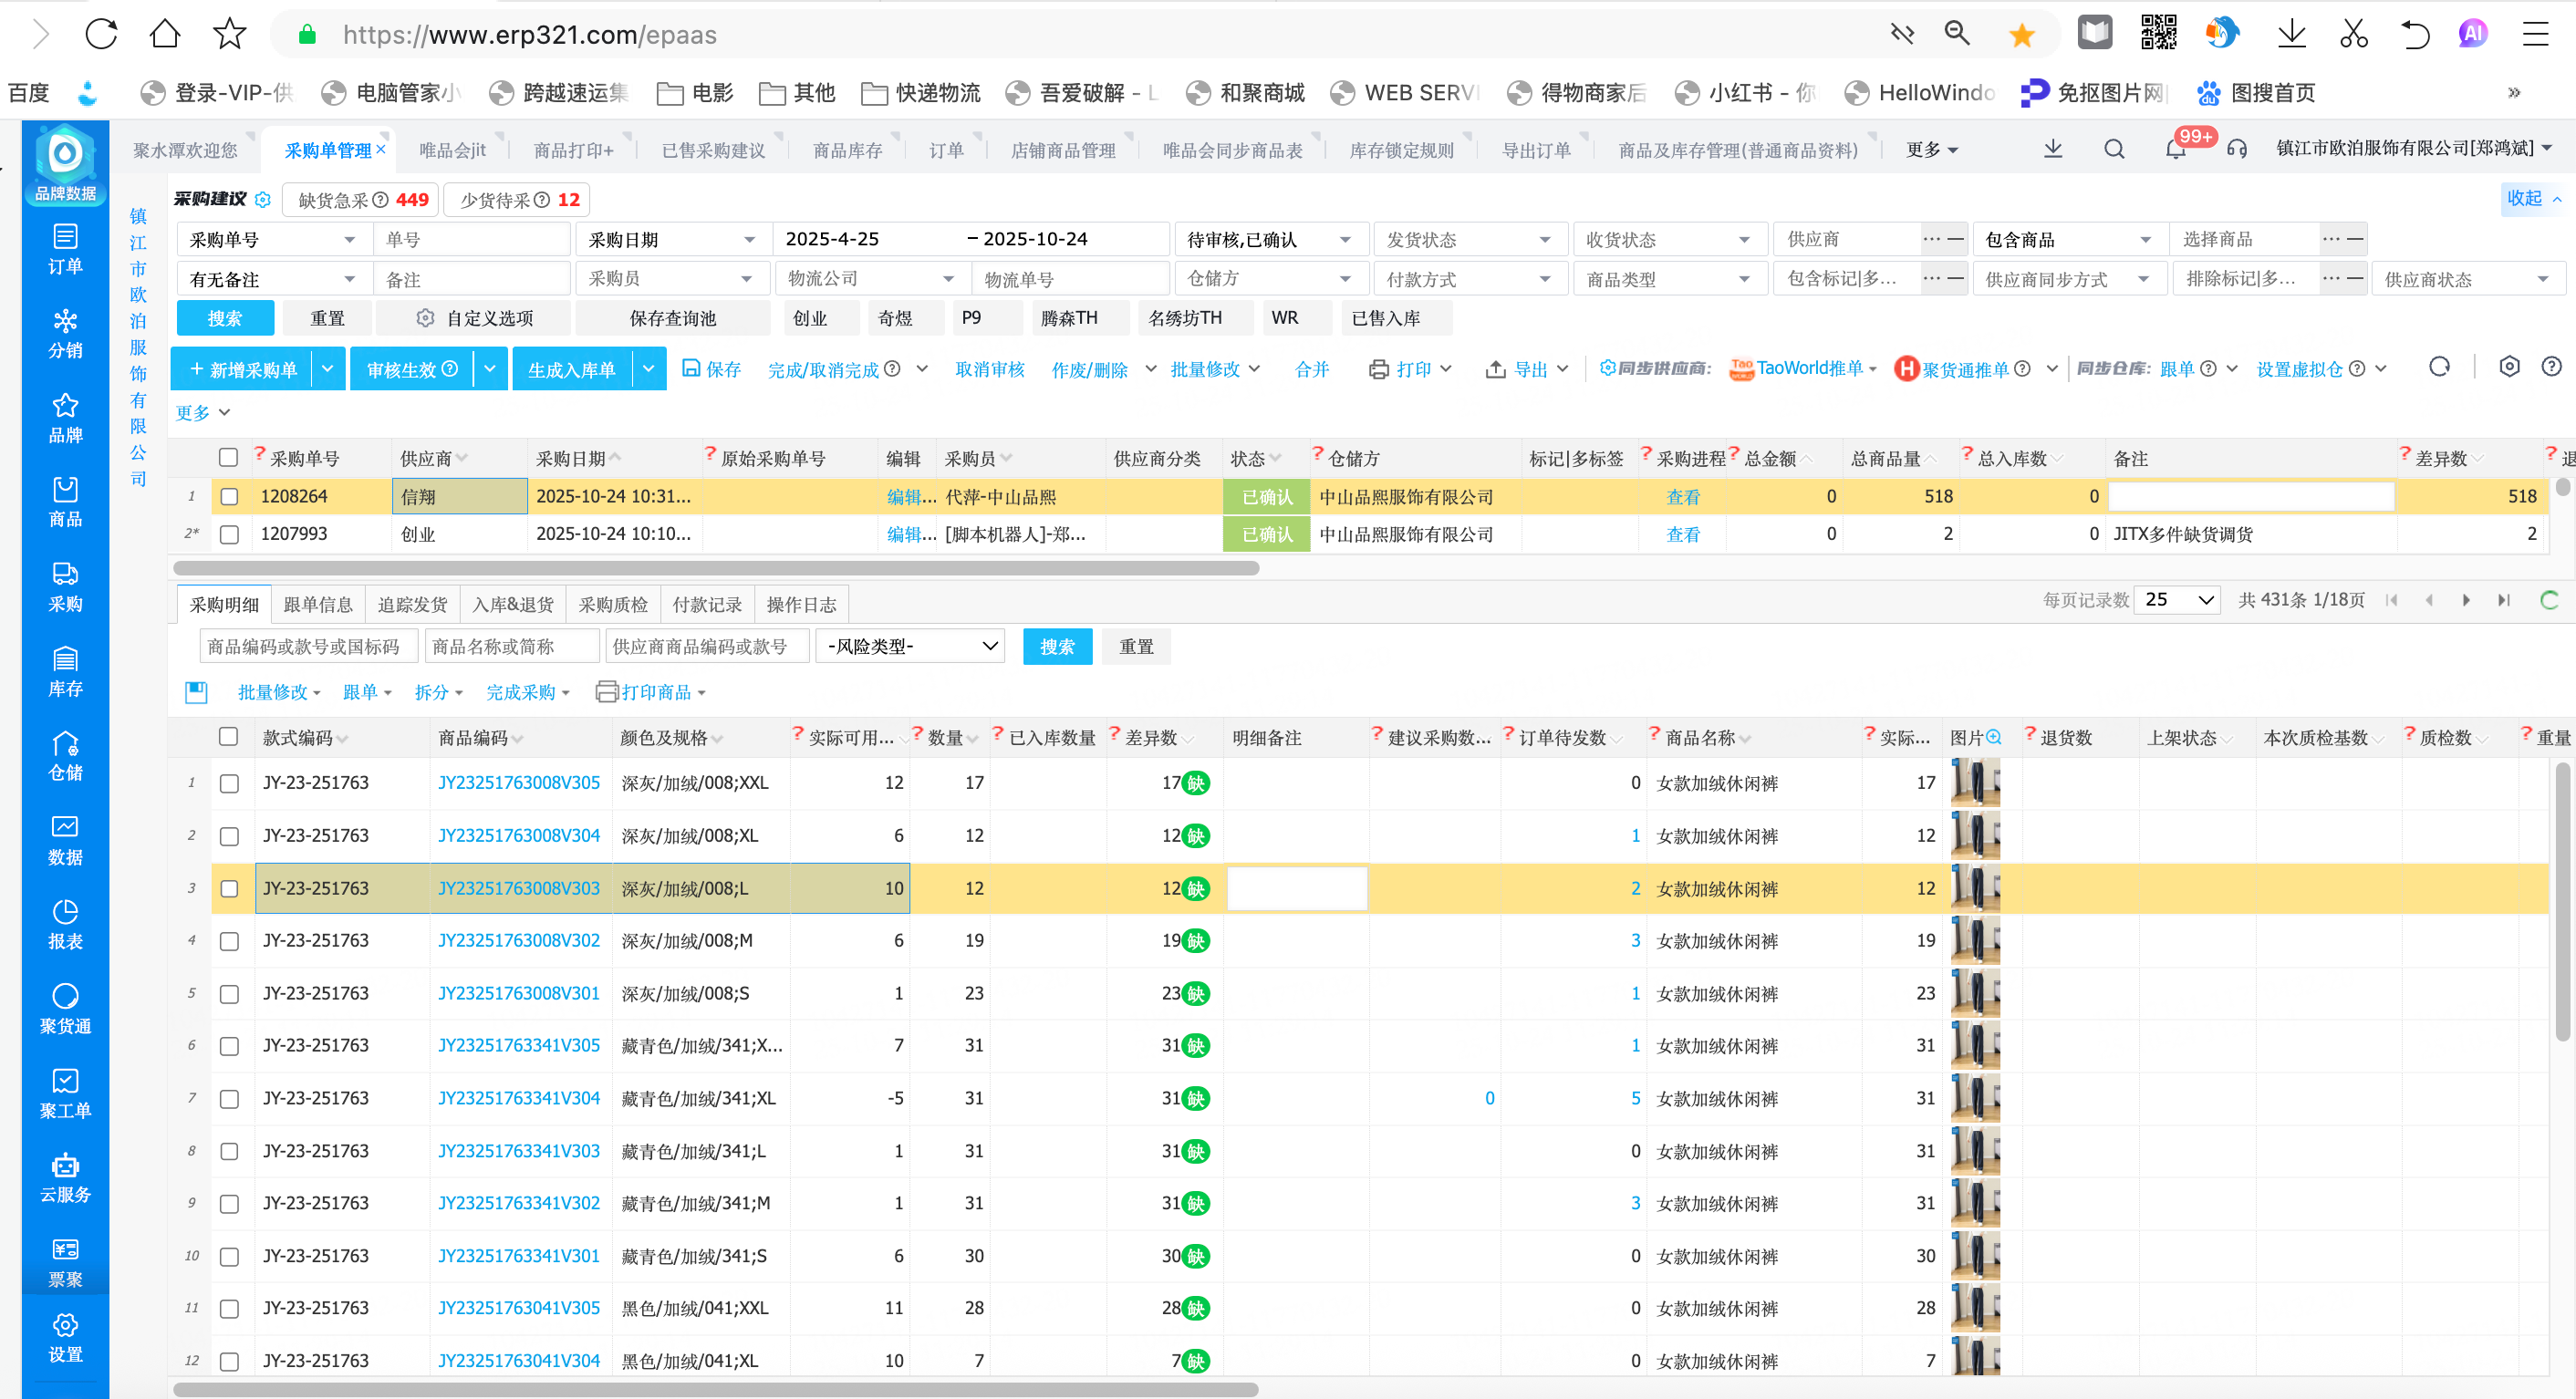2576x1399 pixels.
Task: Click the refresh icon beside pagination
Action: coord(2549,600)
